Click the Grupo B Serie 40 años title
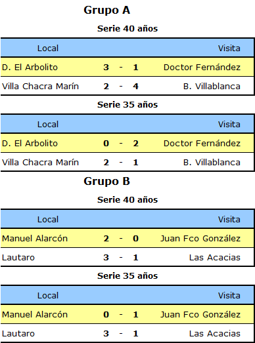Screen dimensions: 255x343 tap(127, 200)
